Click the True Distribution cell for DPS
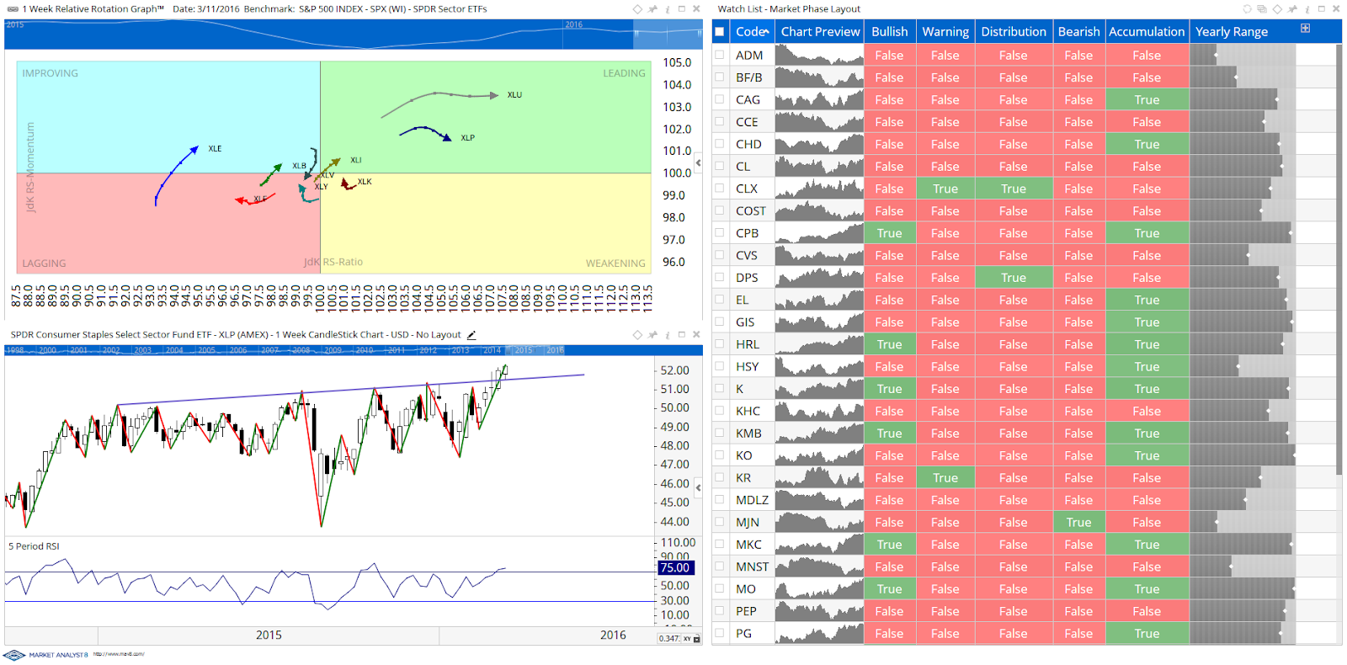The height and width of the screenshot is (665, 1347). pos(1014,277)
